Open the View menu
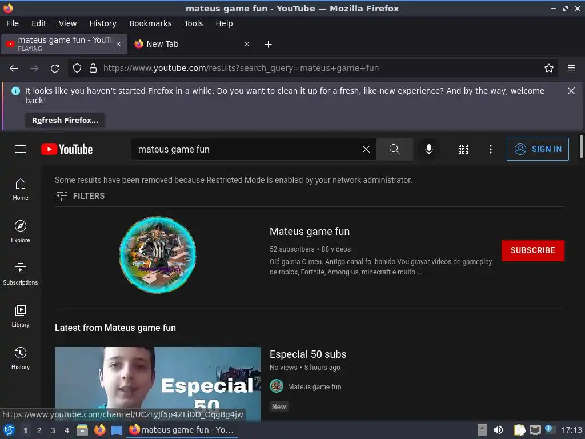 point(67,23)
